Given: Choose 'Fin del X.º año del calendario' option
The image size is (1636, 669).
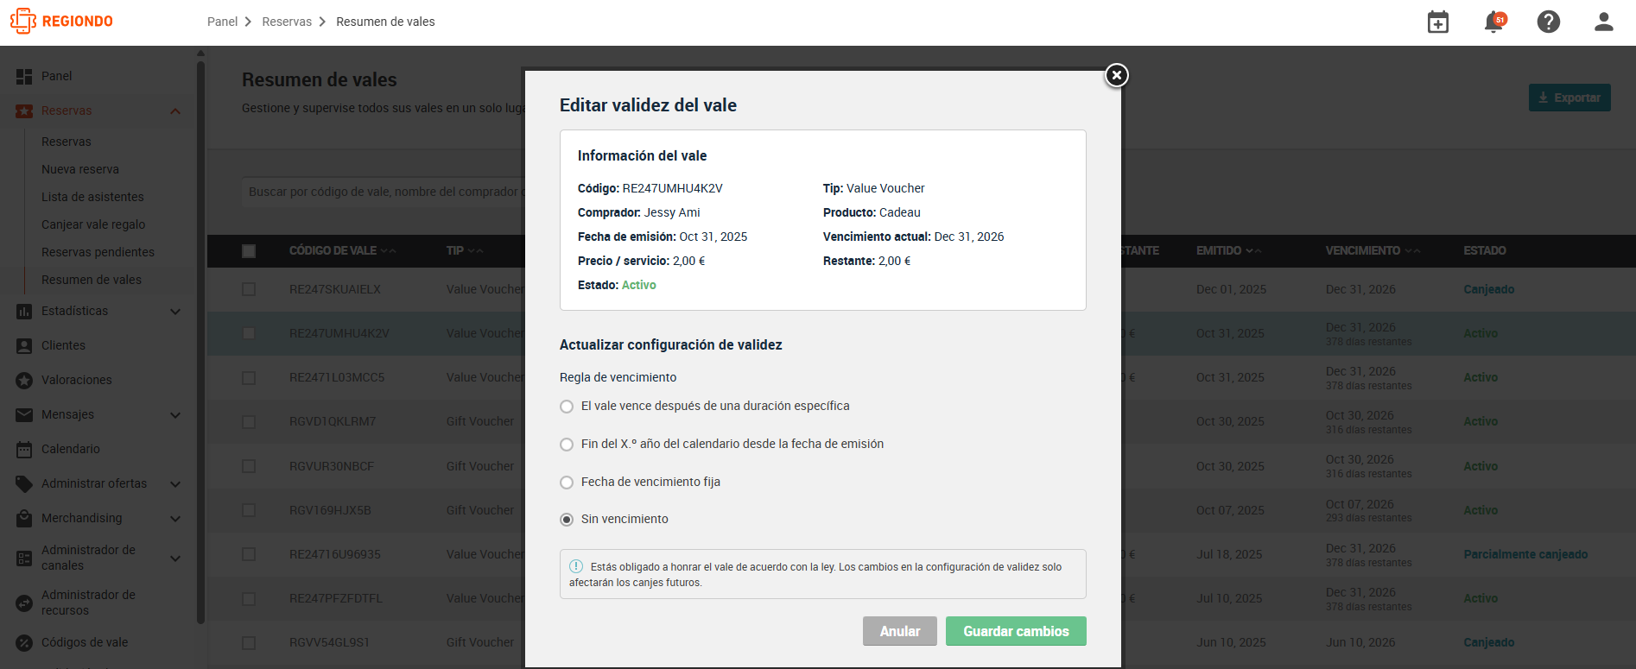Looking at the screenshot, I should (x=567, y=445).
